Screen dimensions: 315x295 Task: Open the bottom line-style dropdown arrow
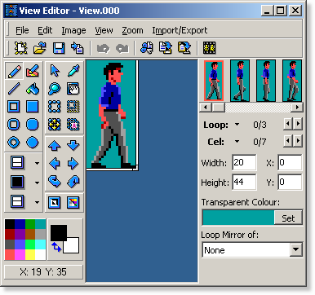(x=37, y=202)
